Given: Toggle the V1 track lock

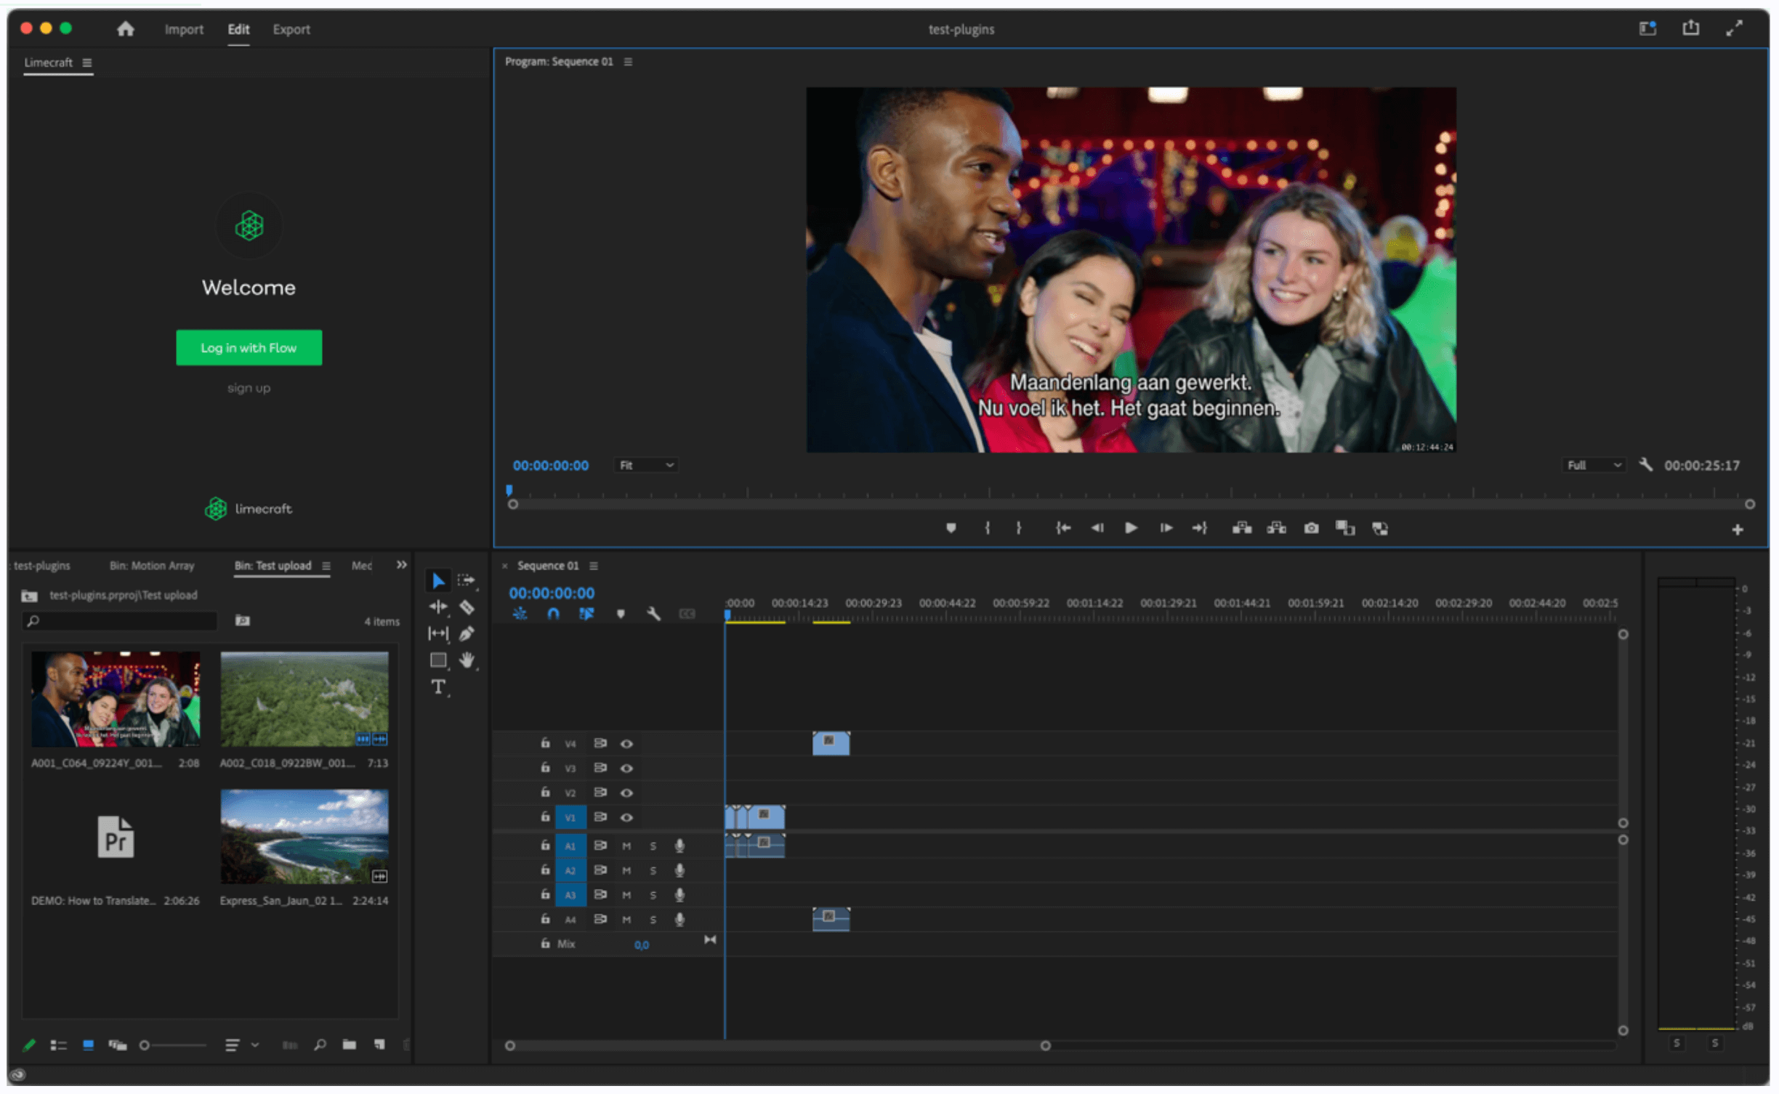Looking at the screenshot, I should pos(545,817).
